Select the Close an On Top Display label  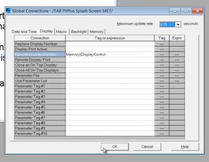(x=40, y=65)
